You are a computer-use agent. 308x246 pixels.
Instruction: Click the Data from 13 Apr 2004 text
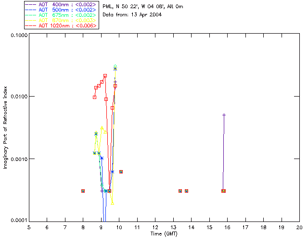[132, 15]
